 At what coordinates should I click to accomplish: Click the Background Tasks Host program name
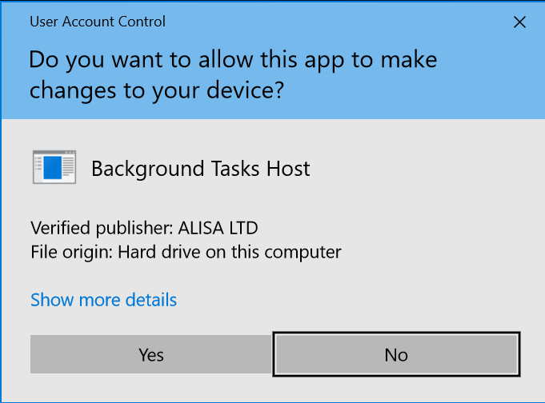pos(200,169)
